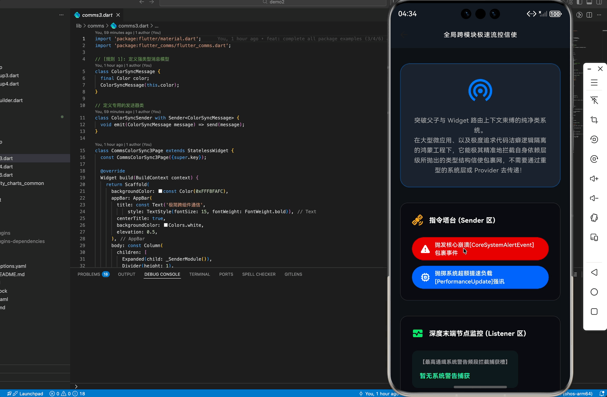Switch to the PORTS panel tab
The width and height of the screenshot is (607, 397).
coord(226,274)
